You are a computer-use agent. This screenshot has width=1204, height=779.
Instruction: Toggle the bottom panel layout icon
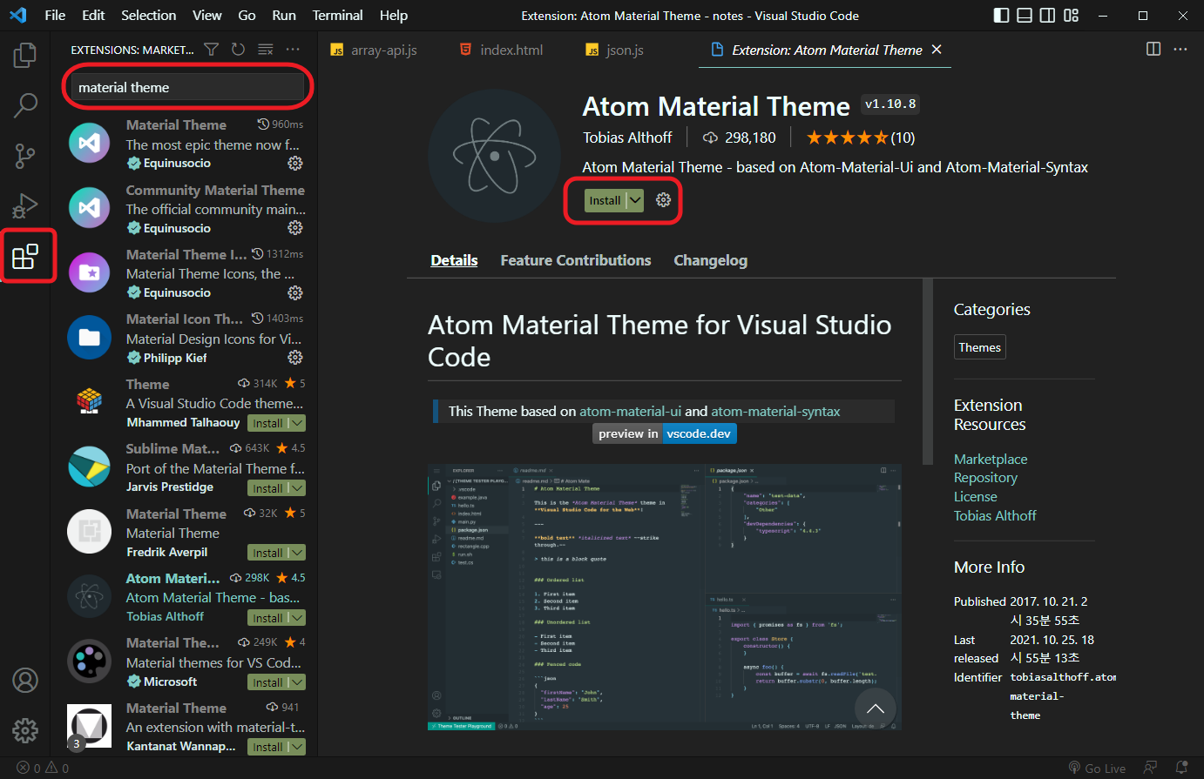click(x=1025, y=16)
